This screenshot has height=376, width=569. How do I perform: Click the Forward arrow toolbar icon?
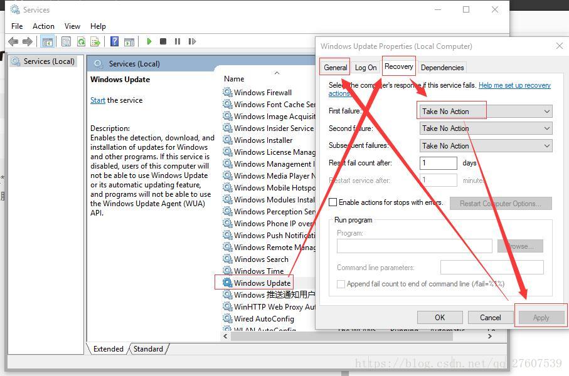pyautogui.click(x=28, y=42)
